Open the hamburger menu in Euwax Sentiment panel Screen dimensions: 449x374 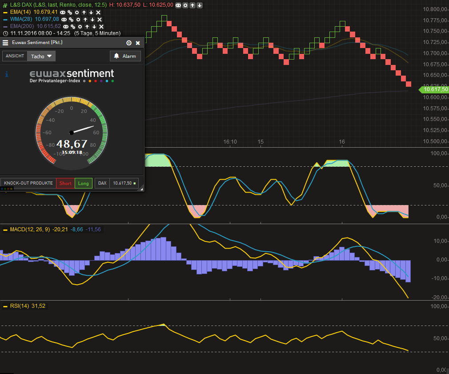pos(5,43)
